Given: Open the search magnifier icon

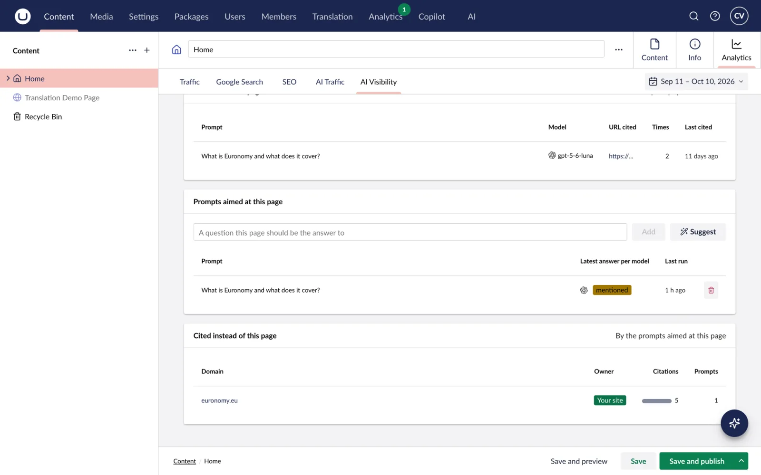Looking at the screenshot, I should click(x=694, y=16).
